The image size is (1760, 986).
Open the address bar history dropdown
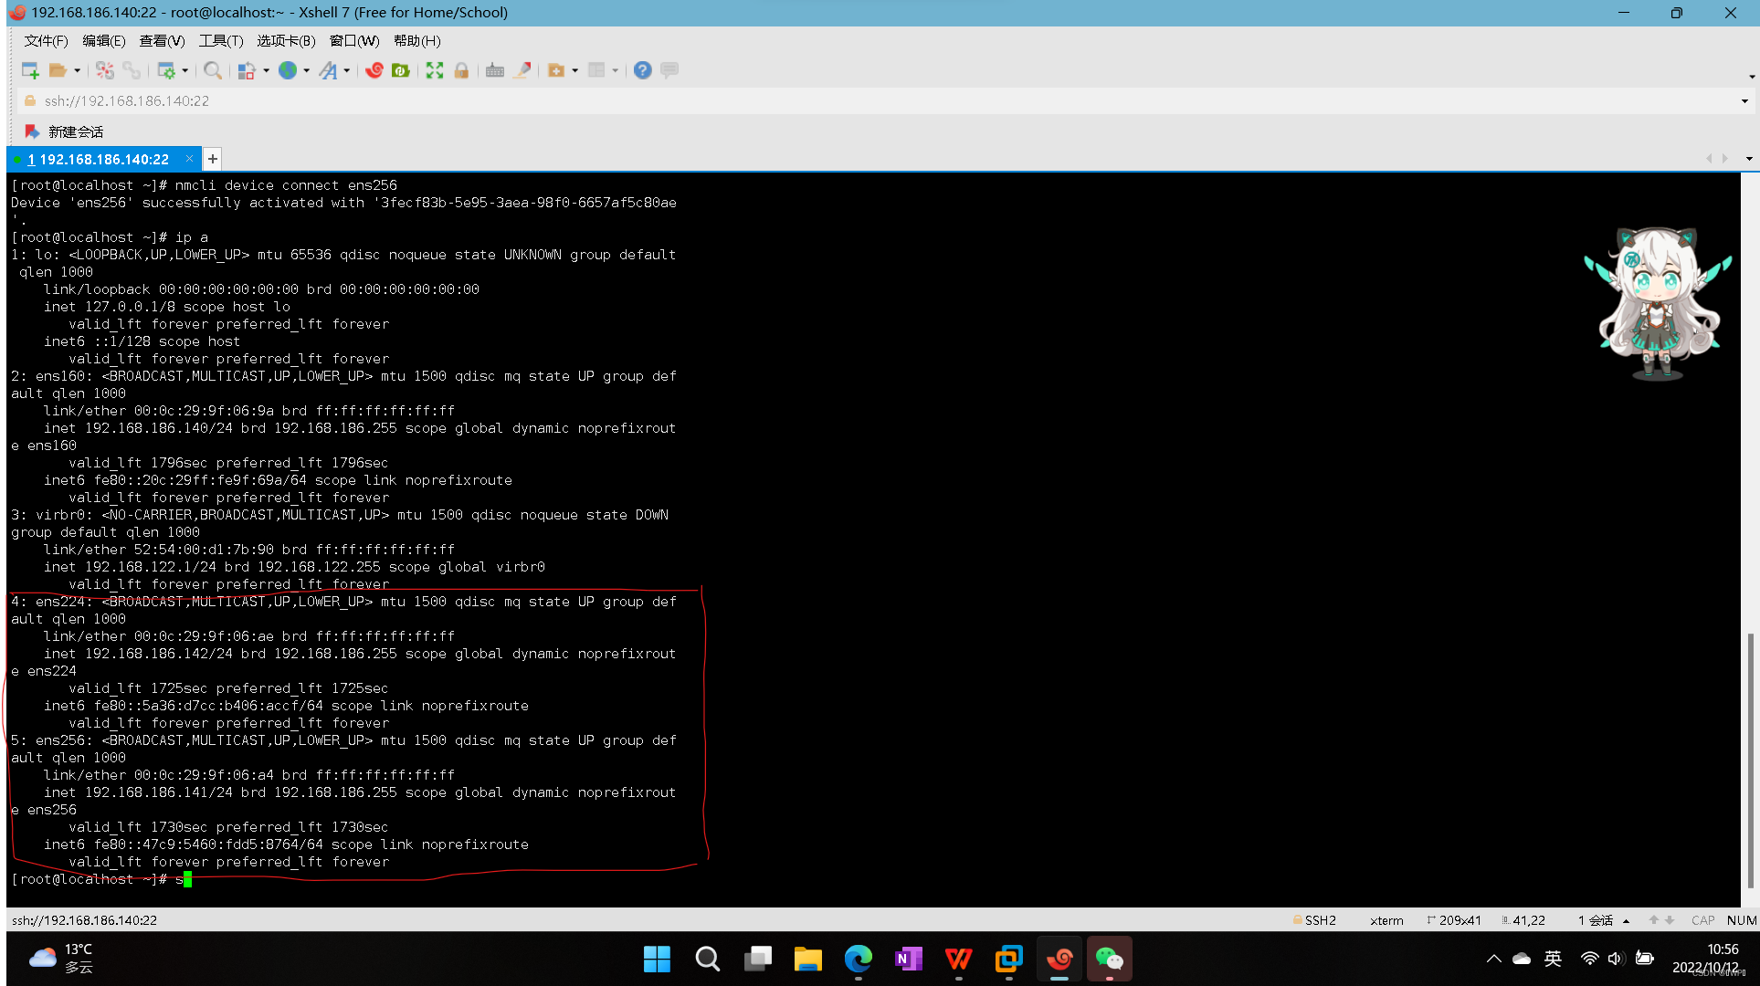tap(1744, 101)
